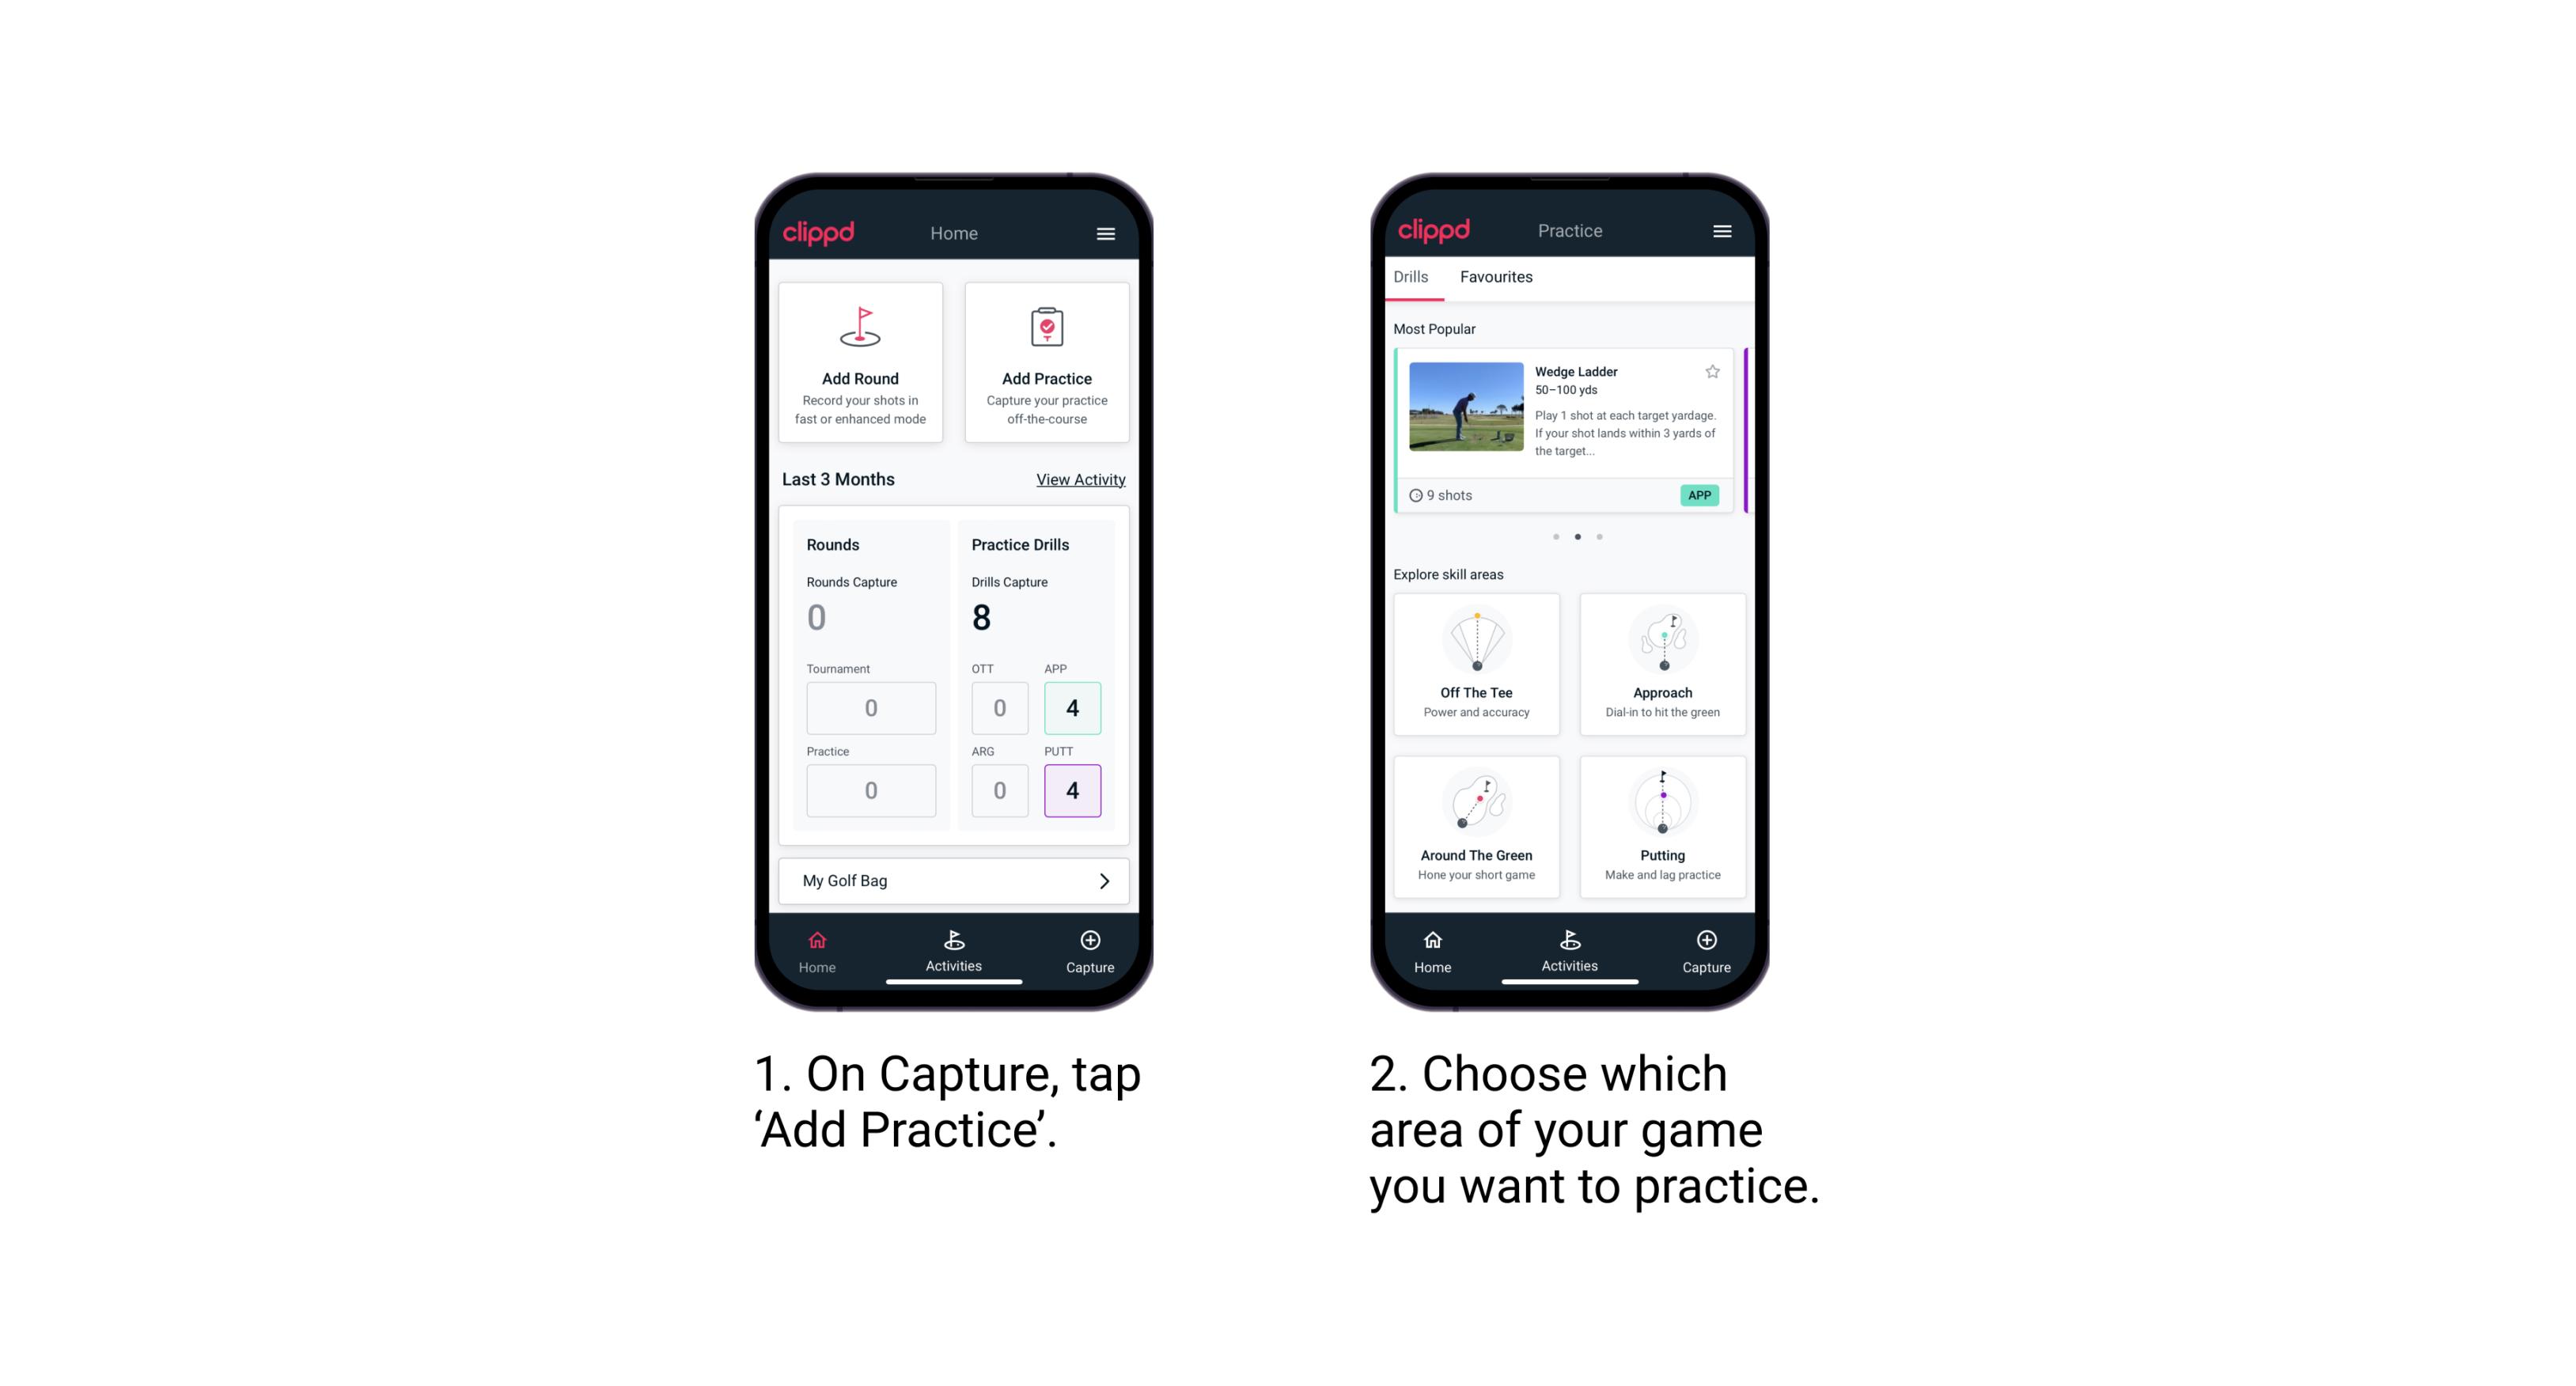Select the carousel dot indicator
Image resolution: width=2576 pixels, height=1386 pixels.
point(1574,536)
